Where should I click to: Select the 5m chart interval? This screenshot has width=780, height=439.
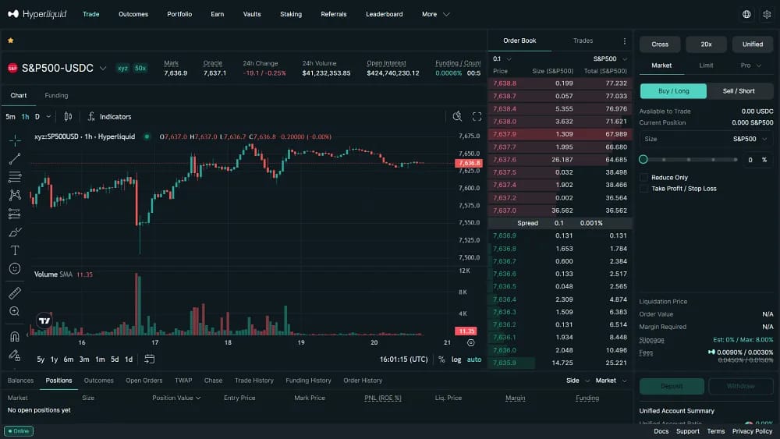[10, 117]
